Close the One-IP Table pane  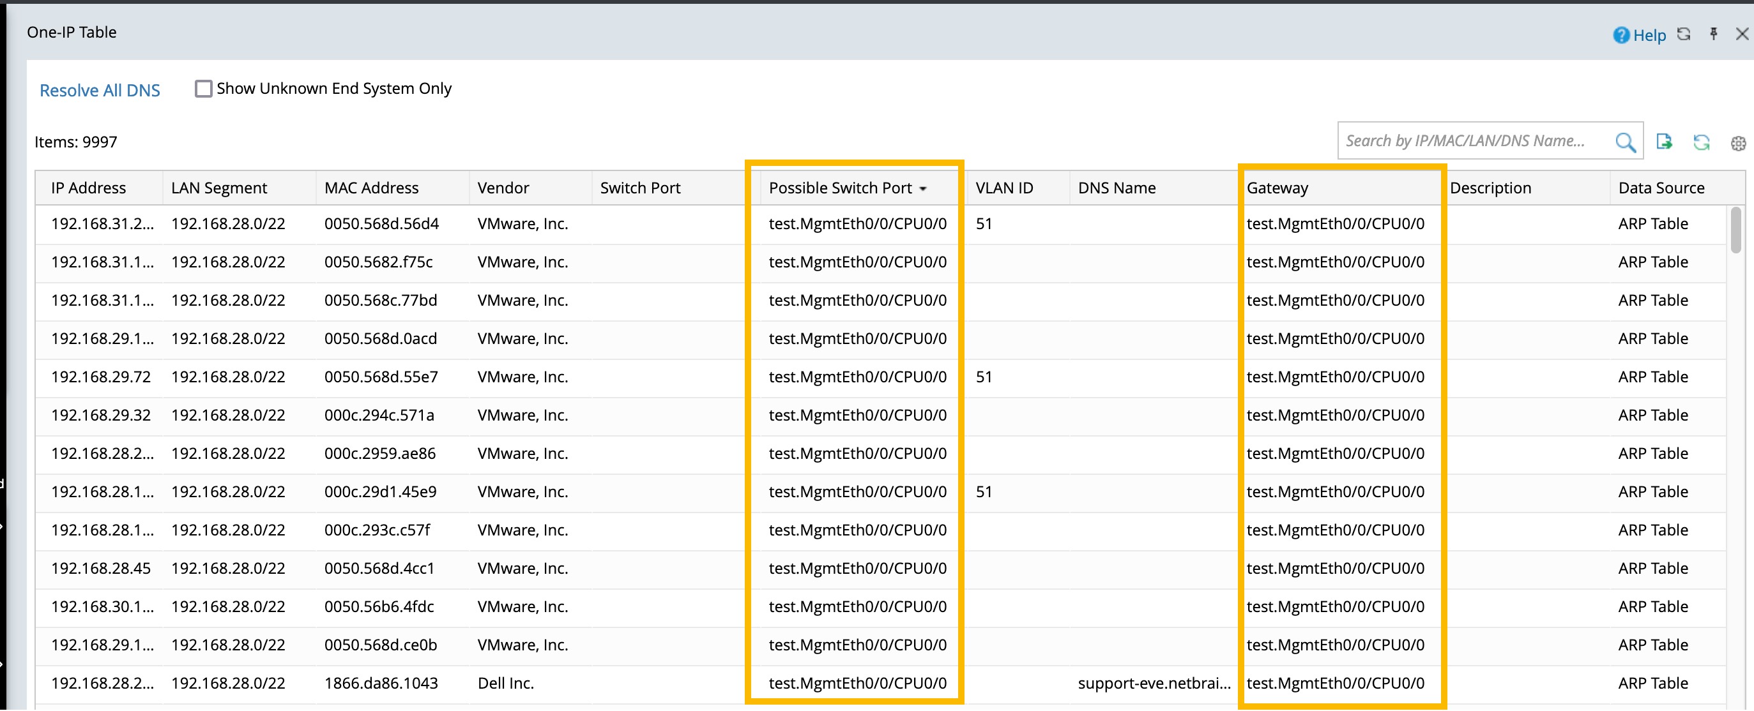tap(1742, 34)
